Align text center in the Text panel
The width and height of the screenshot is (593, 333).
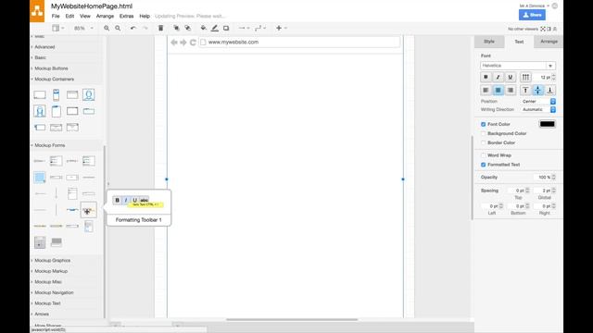coord(498,90)
